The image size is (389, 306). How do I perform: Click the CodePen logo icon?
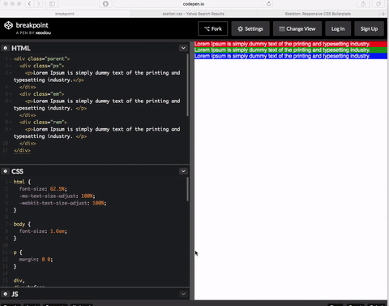(x=8, y=25)
